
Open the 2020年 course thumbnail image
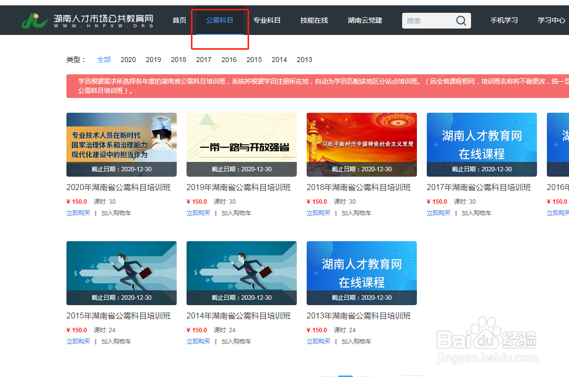pos(122,144)
